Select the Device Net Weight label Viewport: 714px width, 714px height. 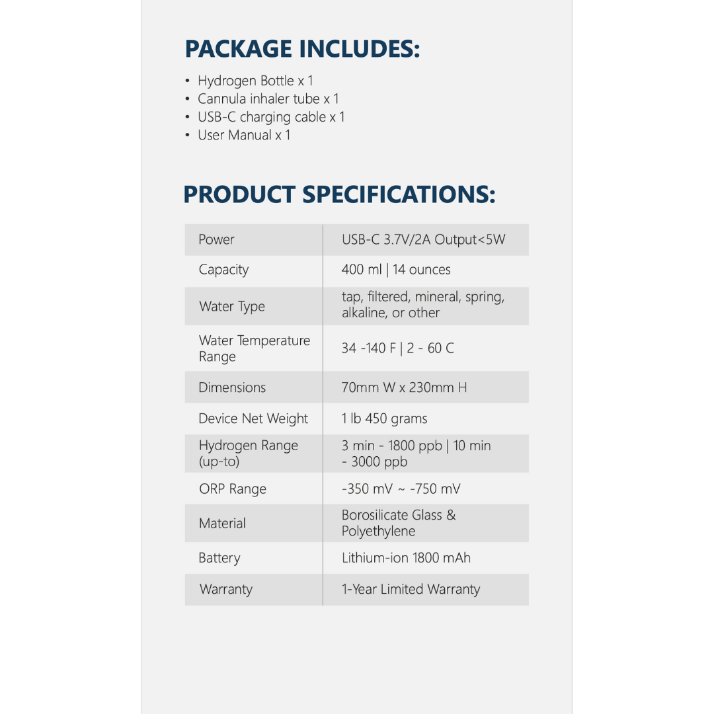coord(253,418)
